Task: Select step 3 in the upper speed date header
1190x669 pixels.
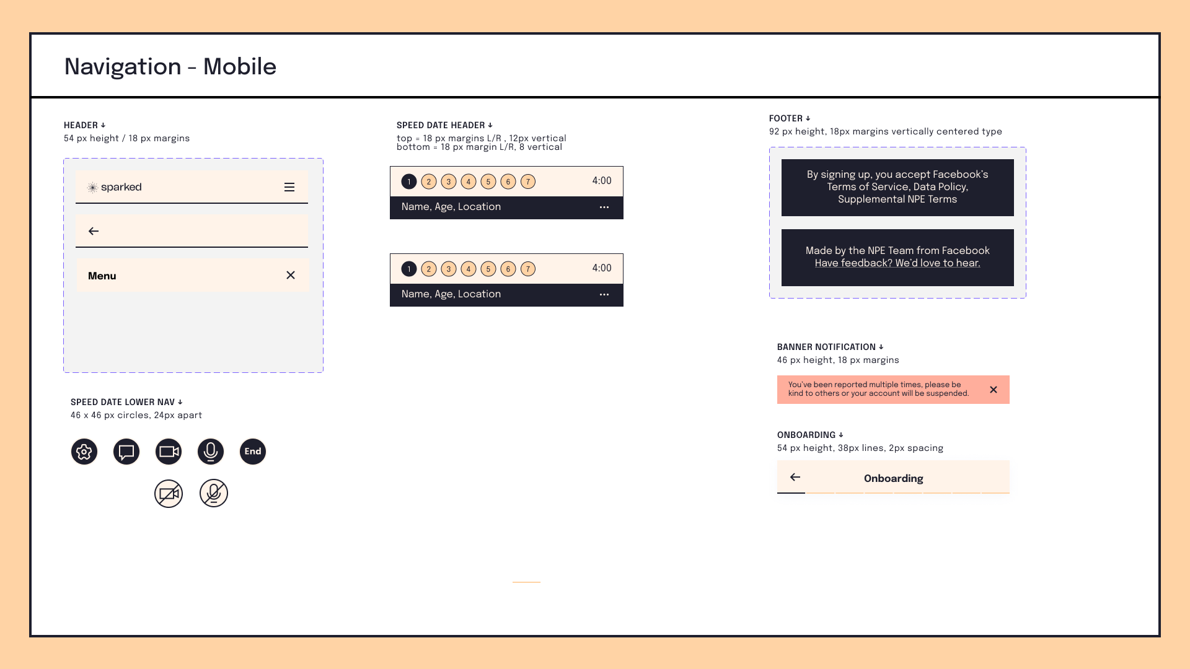Action: tap(449, 181)
